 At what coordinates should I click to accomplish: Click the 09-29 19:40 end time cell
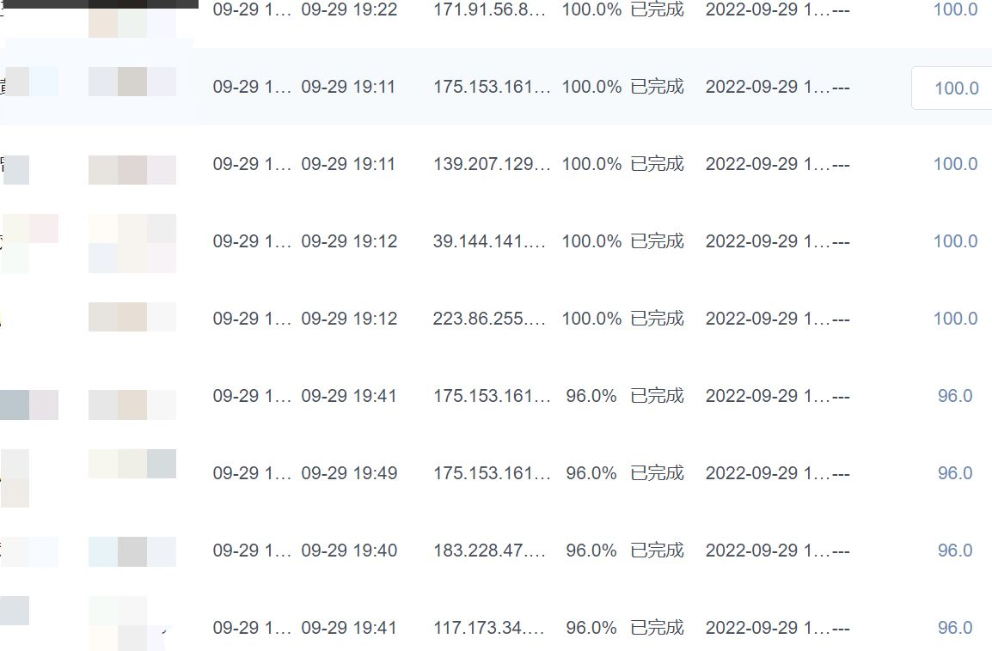[x=349, y=551]
